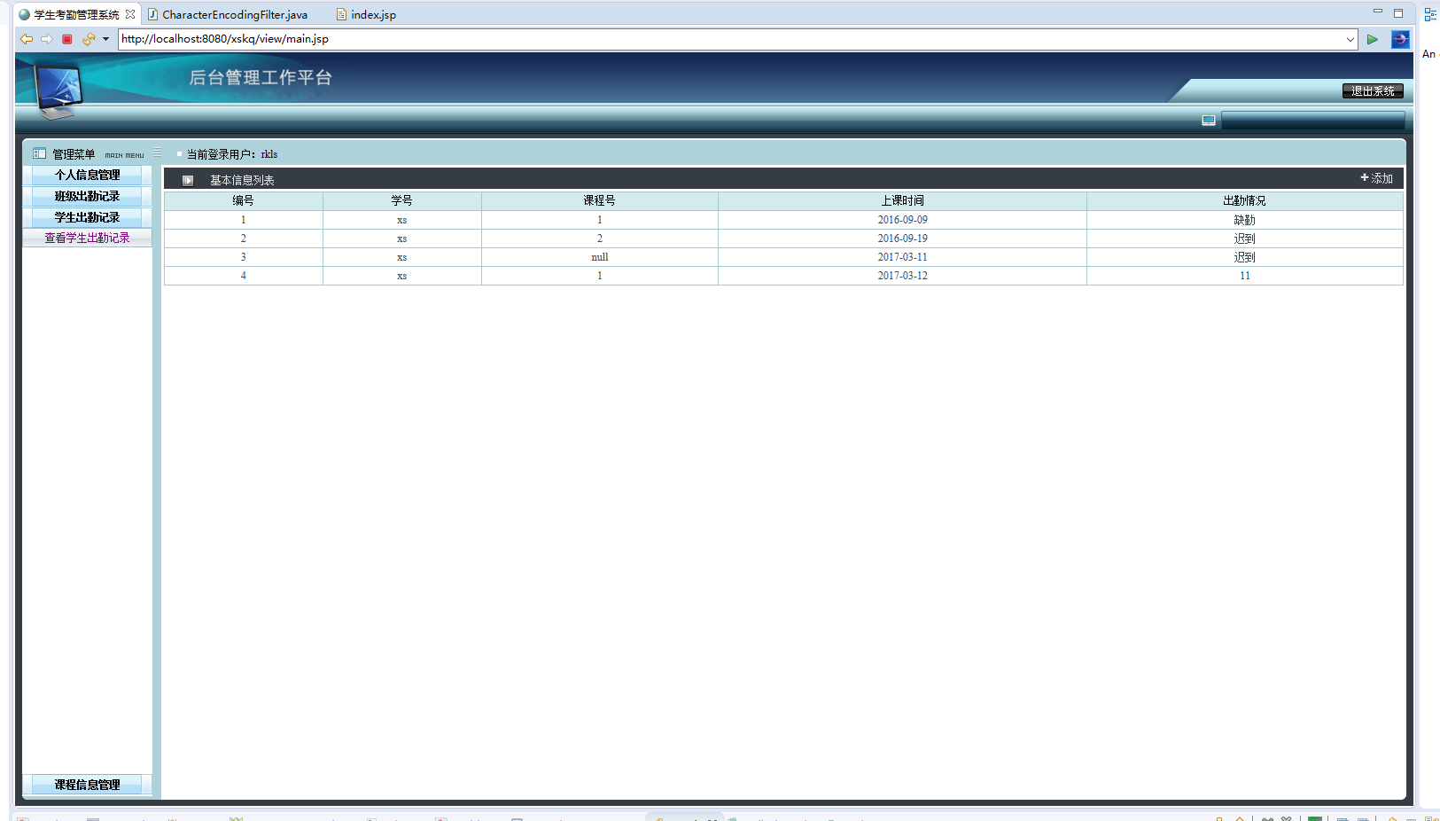Image resolution: width=1440 pixels, height=821 pixels.
Task: Click the 后台管理工作平台 banner title
Action: pos(261,78)
